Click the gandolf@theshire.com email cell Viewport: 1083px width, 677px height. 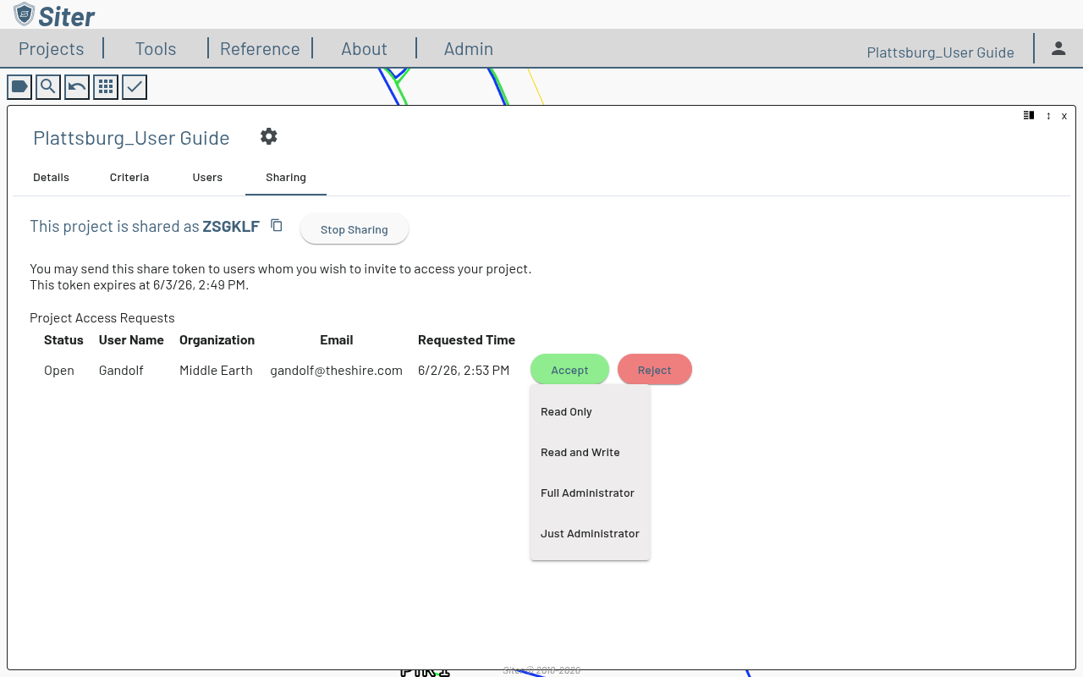[x=336, y=370]
